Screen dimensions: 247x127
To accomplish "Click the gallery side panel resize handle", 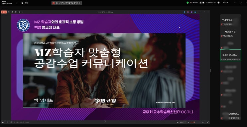I will 211,70.
